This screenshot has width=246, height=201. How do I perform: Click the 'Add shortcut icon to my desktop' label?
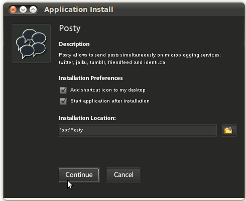click(x=108, y=90)
